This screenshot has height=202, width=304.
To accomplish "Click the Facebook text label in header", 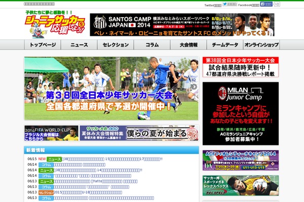I will pos(249,5).
